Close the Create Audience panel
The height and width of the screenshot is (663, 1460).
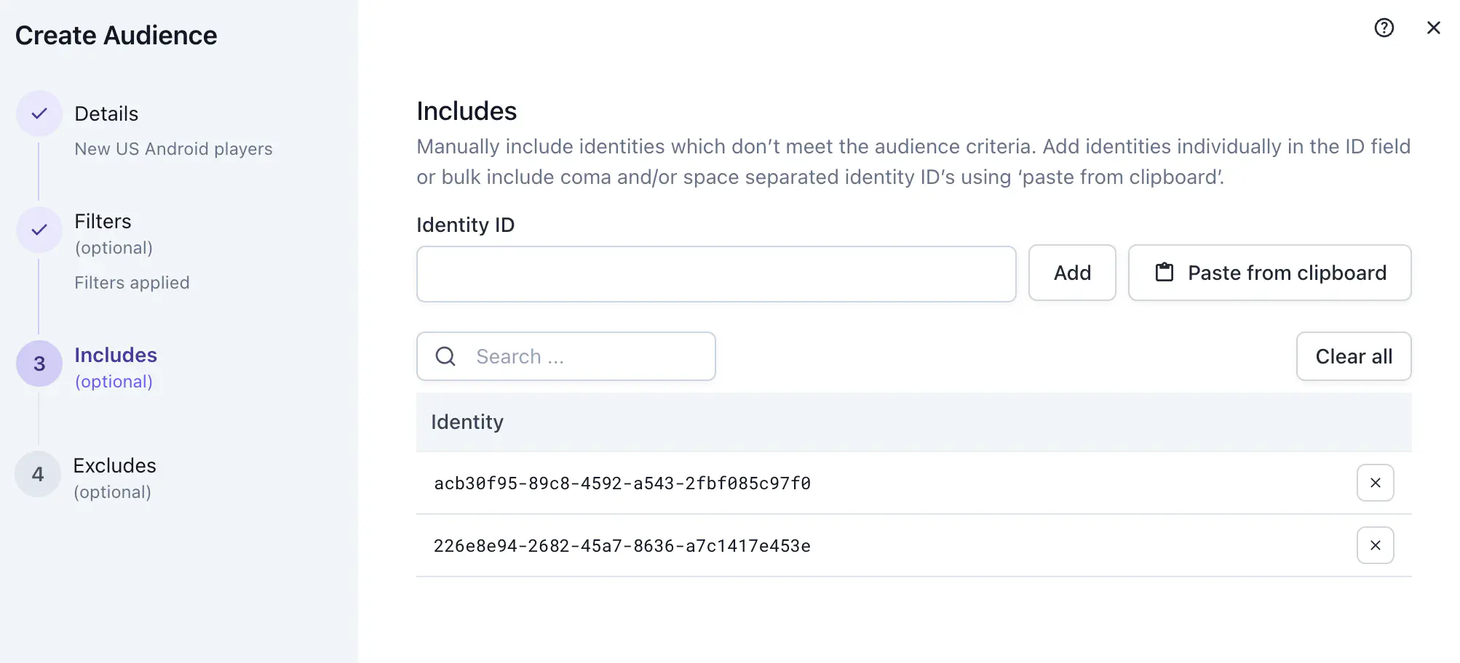tap(1433, 28)
